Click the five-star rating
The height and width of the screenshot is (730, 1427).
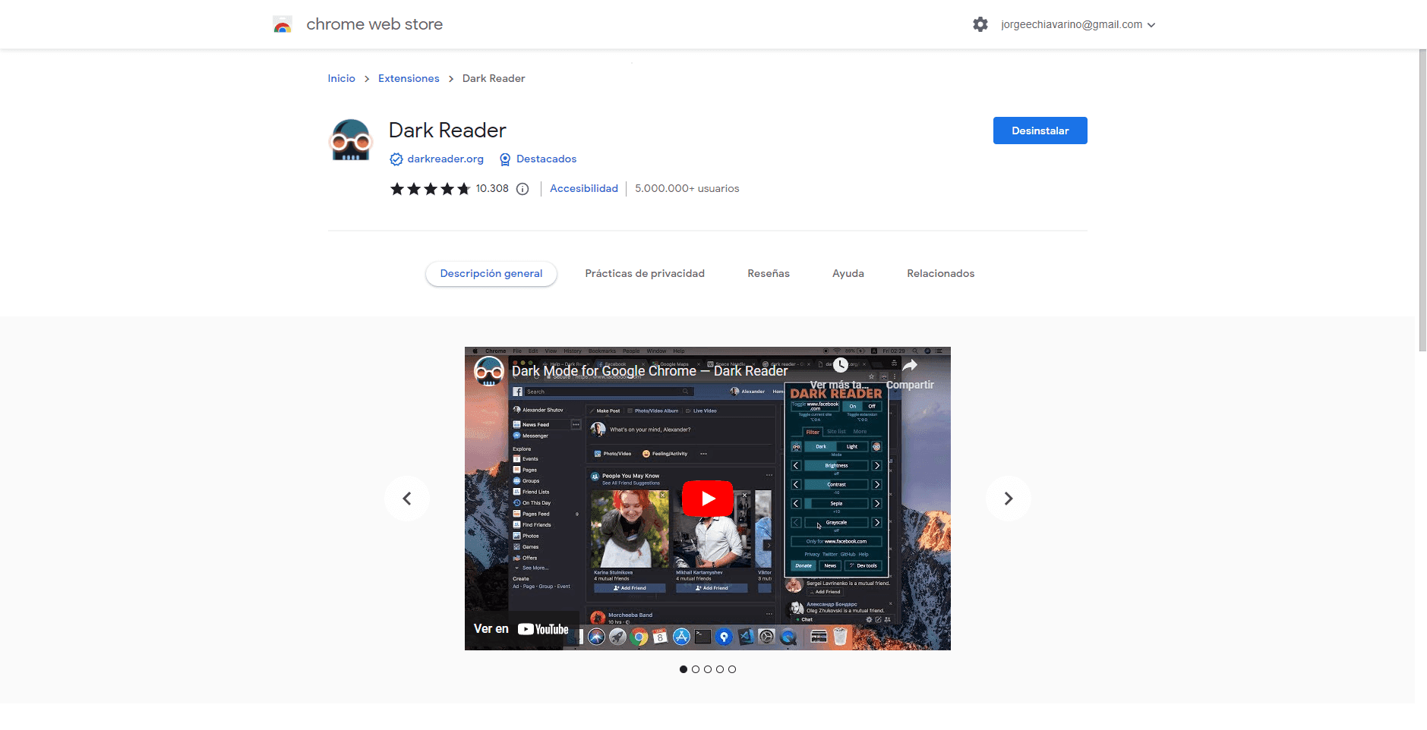click(430, 189)
